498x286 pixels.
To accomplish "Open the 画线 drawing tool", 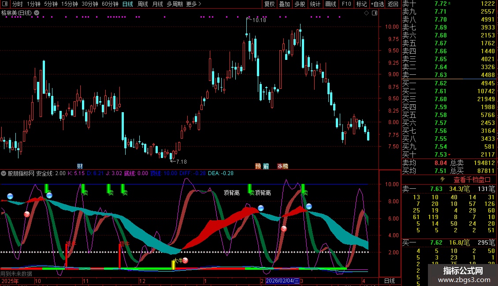I will (331, 4).
